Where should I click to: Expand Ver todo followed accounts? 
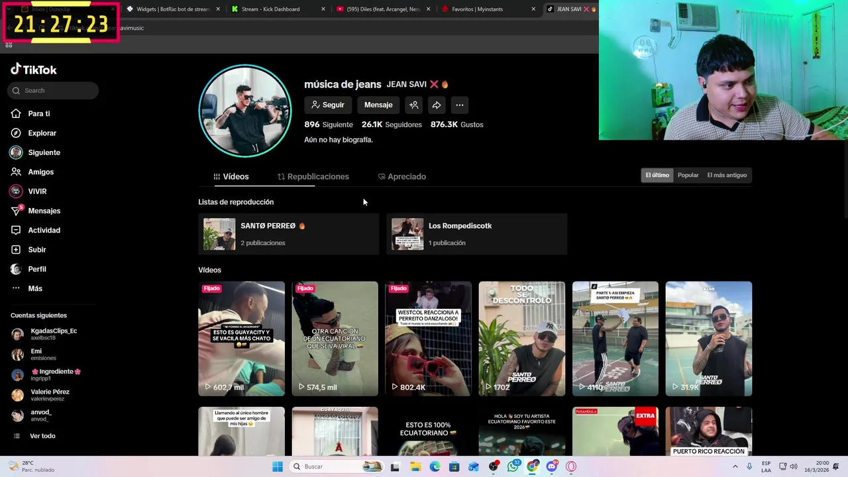point(34,436)
